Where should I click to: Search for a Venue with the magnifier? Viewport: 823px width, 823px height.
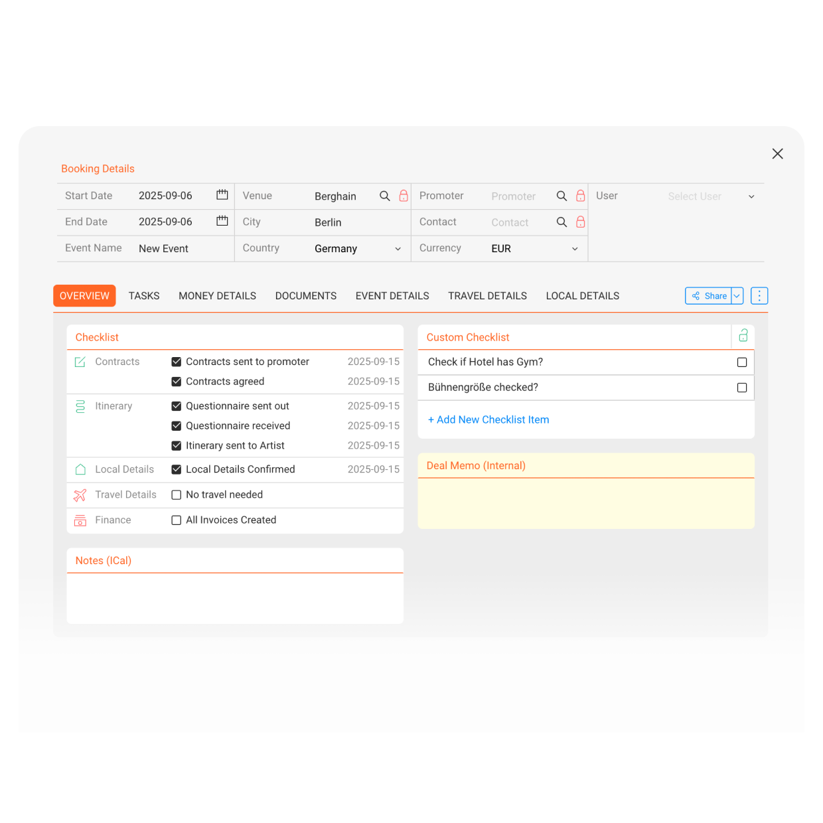384,196
